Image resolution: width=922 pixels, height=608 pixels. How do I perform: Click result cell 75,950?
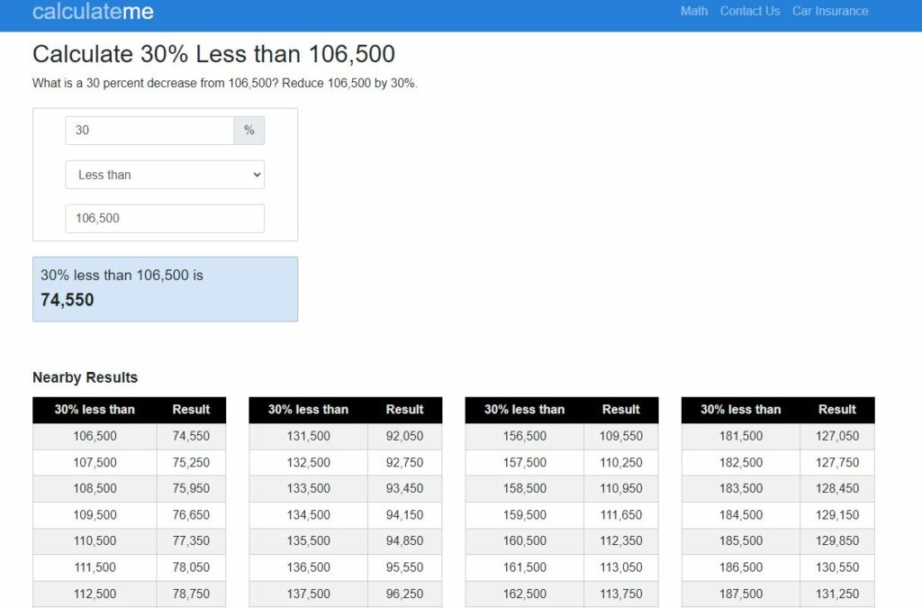[x=191, y=488]
